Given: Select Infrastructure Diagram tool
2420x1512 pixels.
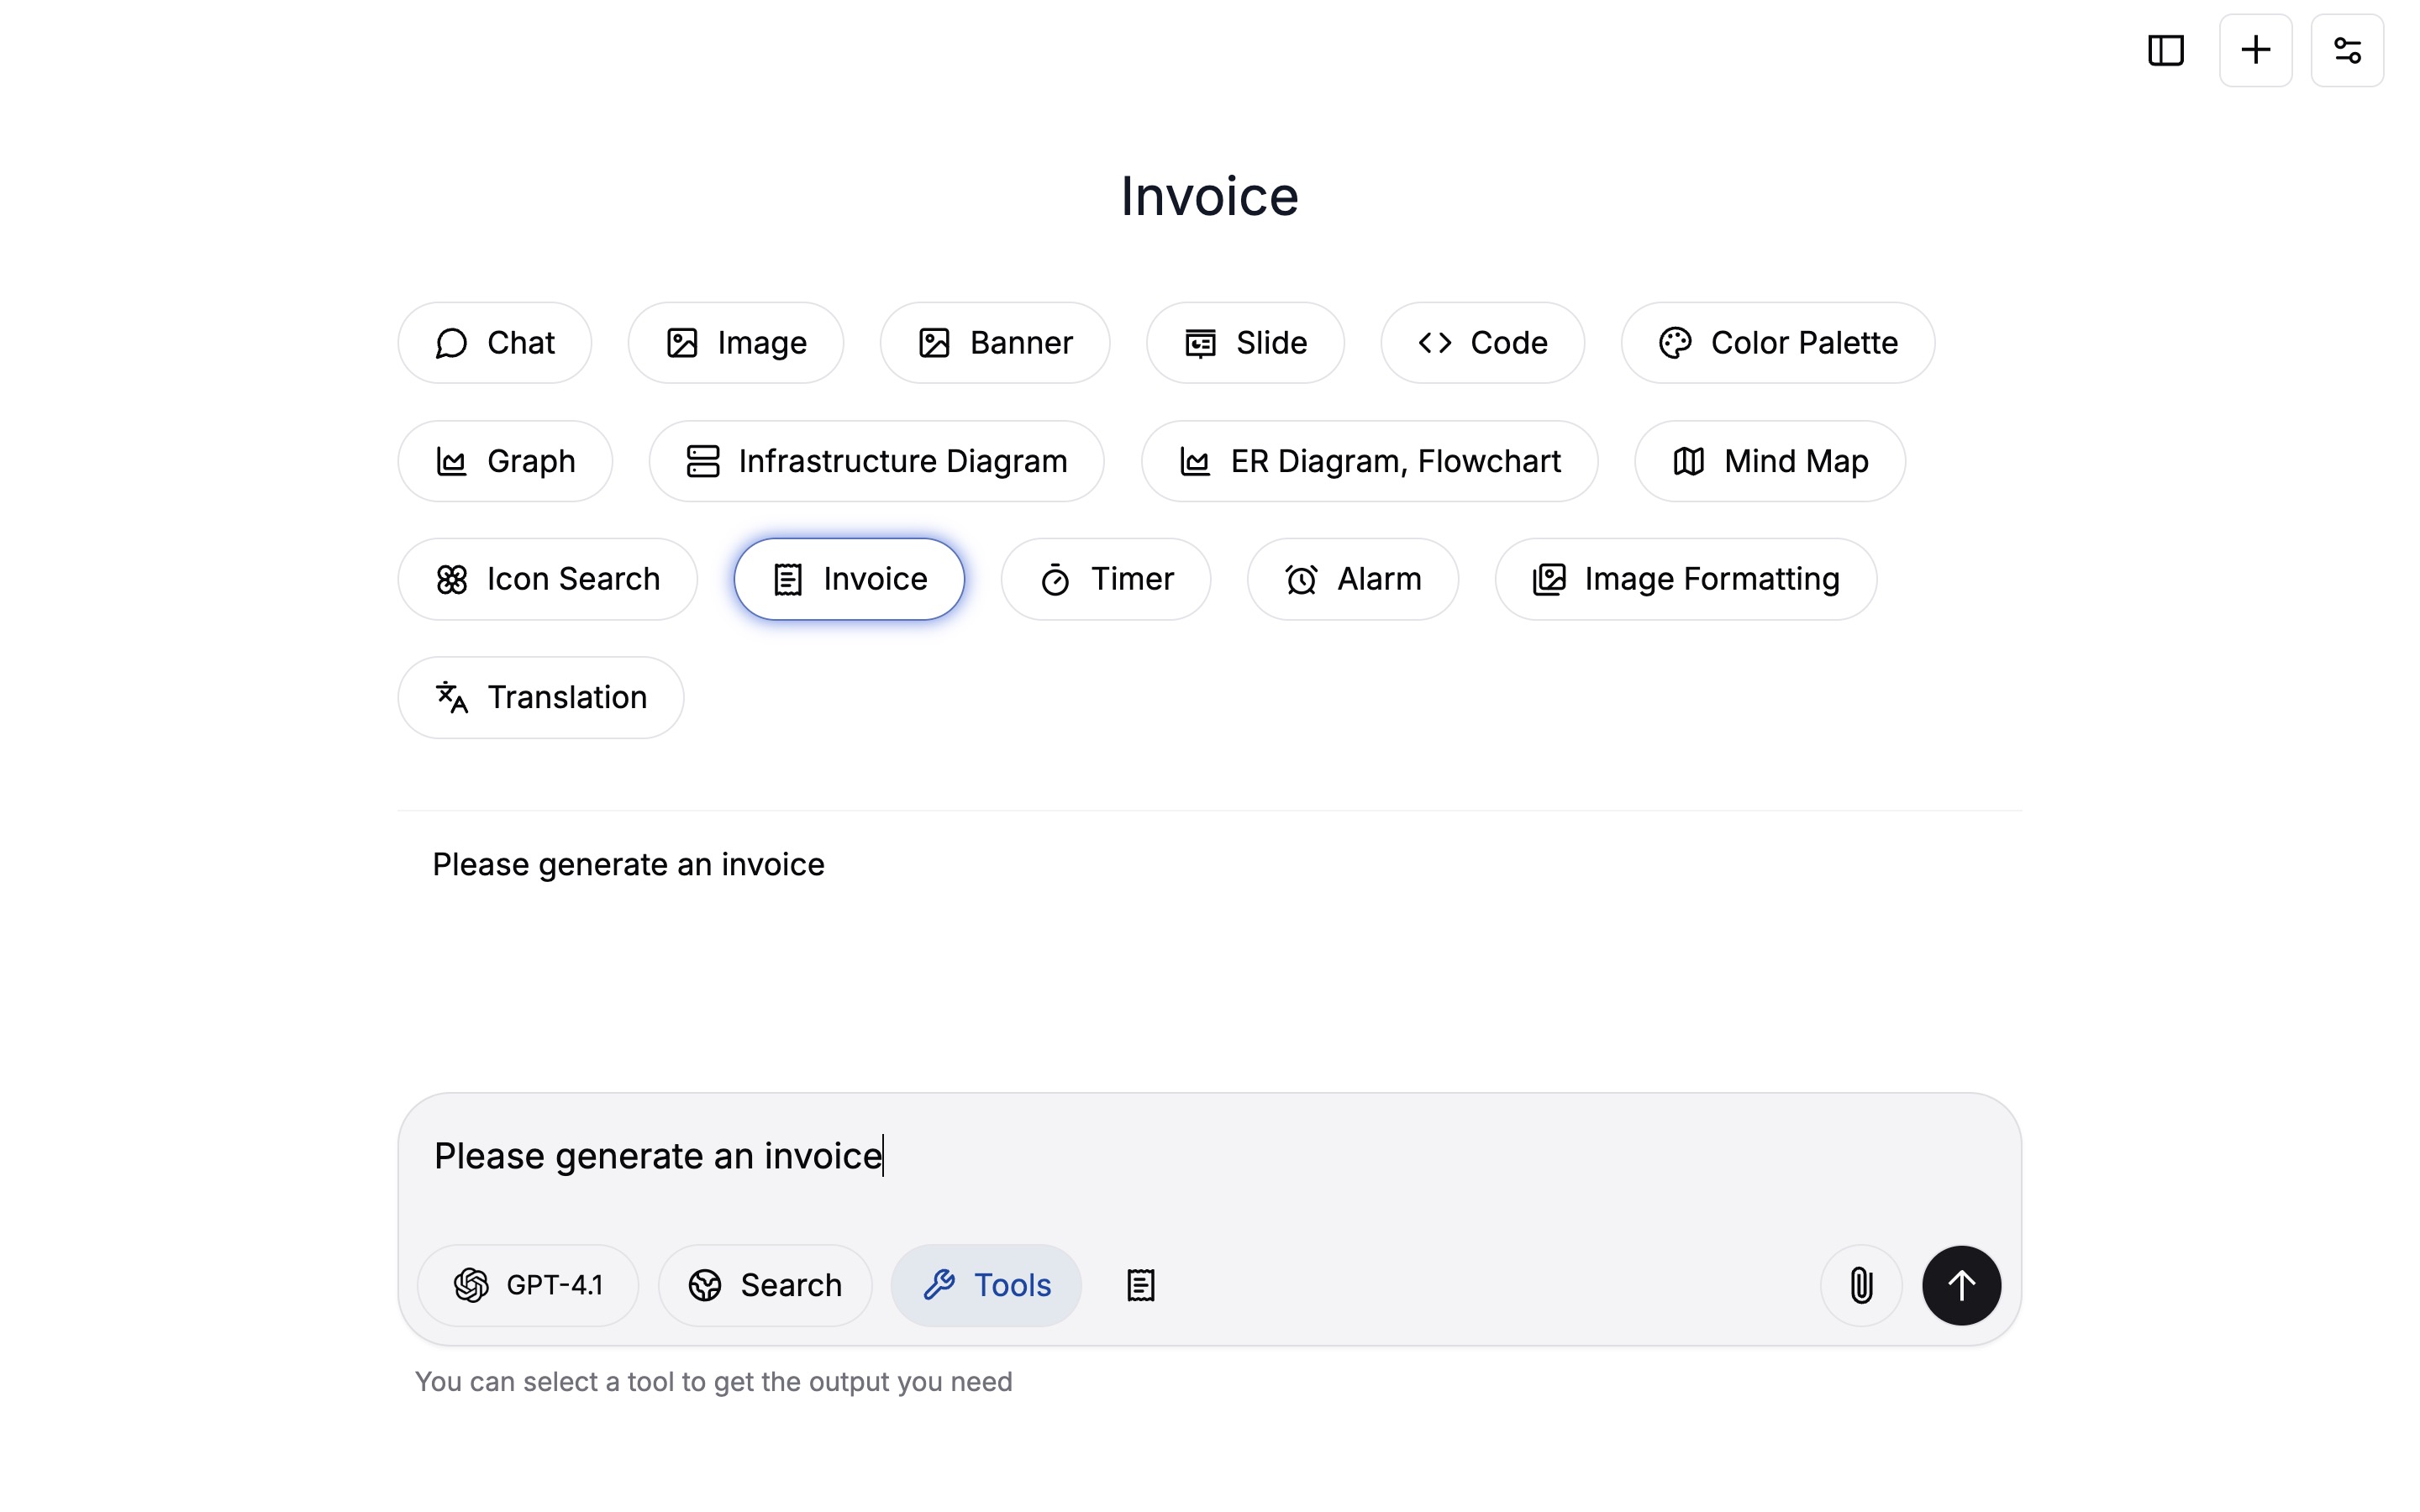Looking at the screenshot, I should pos(877,461).
